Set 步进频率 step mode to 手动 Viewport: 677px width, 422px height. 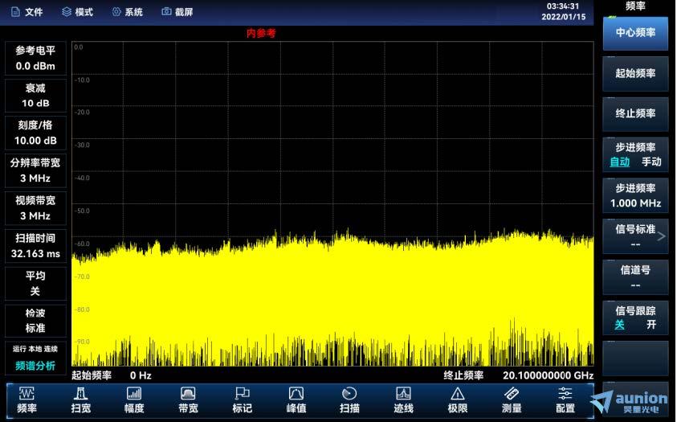point(651,162)
